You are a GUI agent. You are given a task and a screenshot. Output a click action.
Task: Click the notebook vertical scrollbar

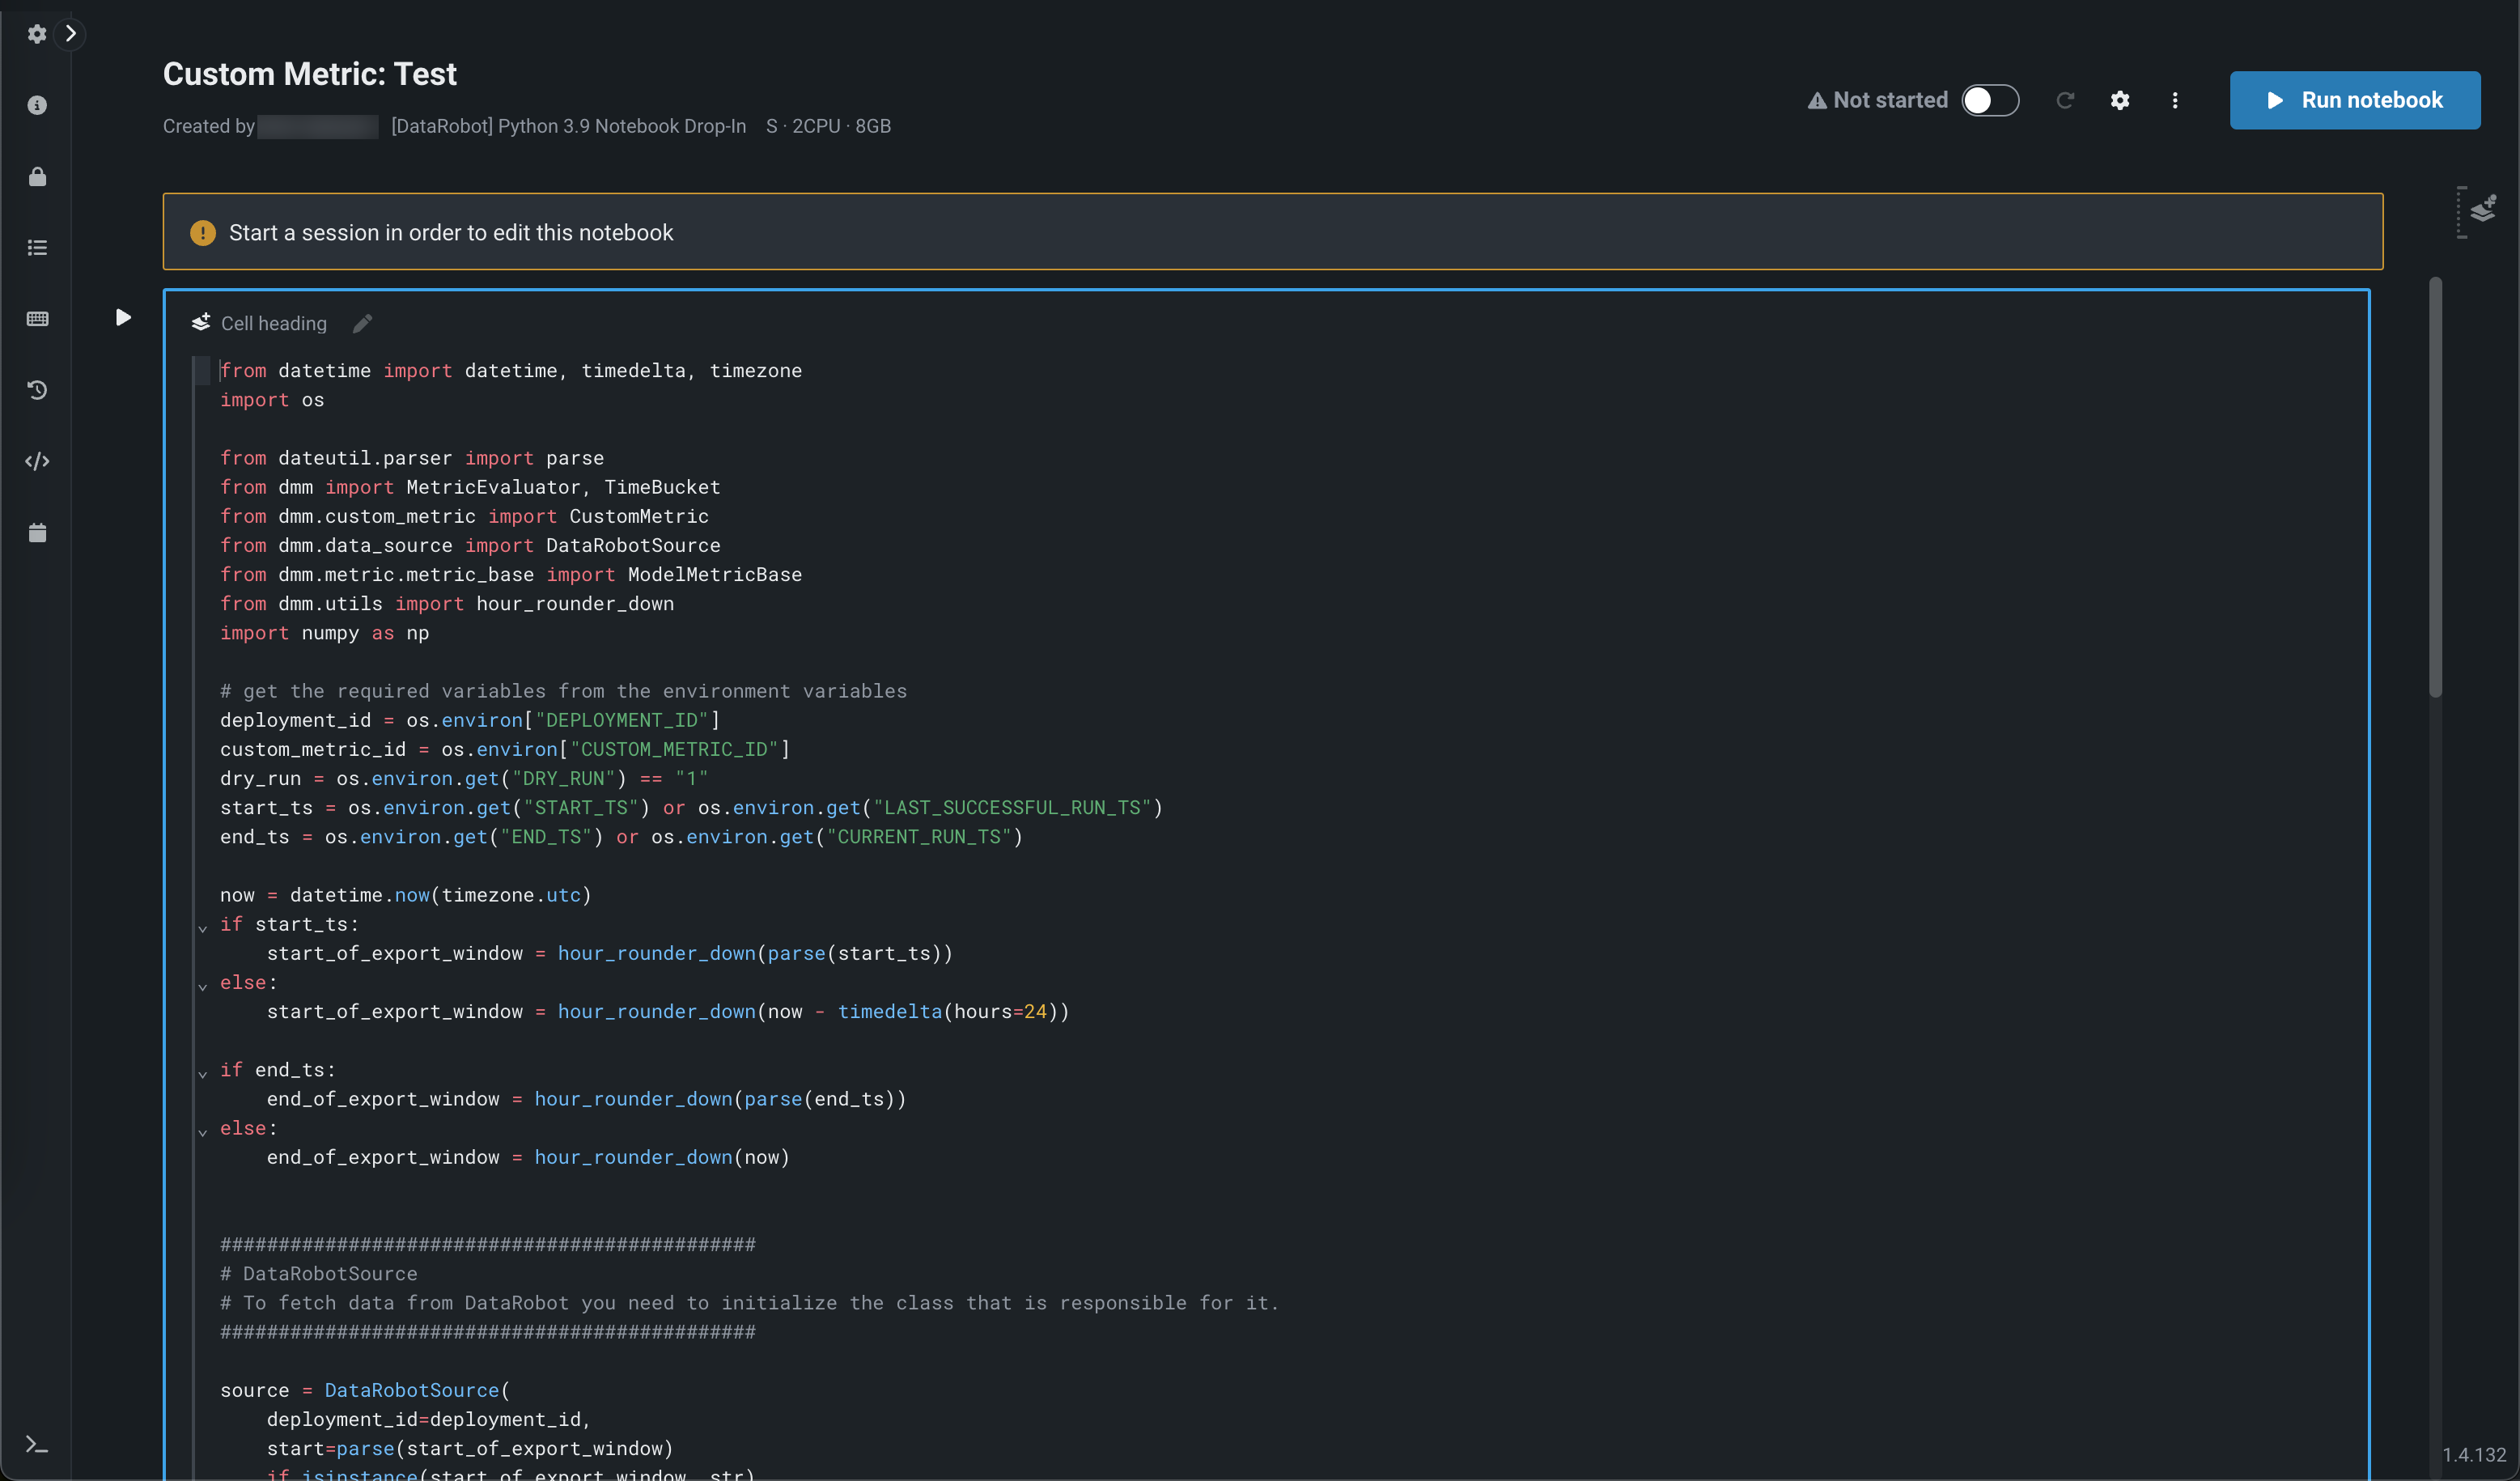[2435, 487]
